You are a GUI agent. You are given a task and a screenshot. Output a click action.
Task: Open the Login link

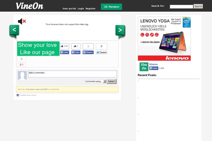pos(81,8)
